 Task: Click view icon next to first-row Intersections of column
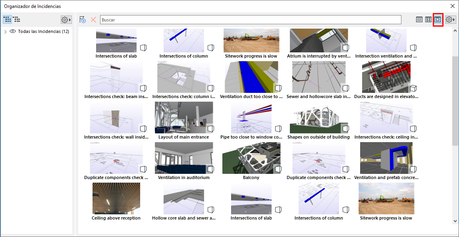[x=211, y=48]
